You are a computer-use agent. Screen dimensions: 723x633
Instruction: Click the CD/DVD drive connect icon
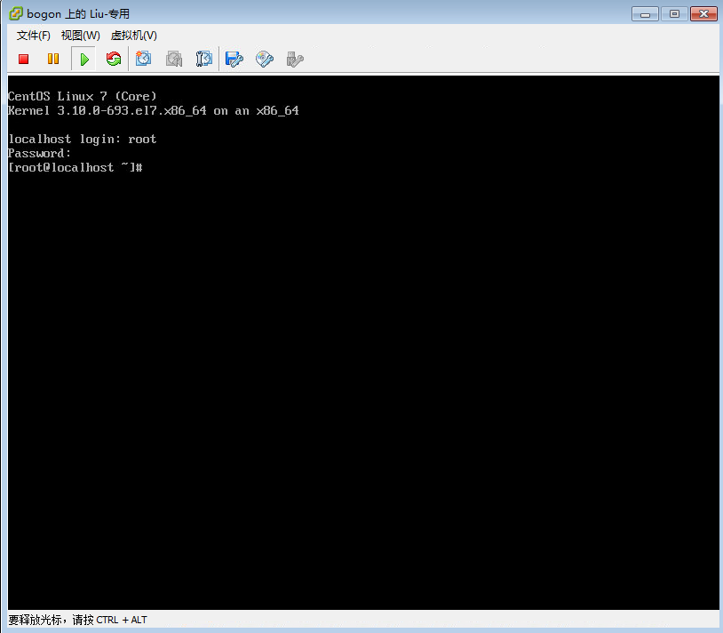[x=265, y=59]
